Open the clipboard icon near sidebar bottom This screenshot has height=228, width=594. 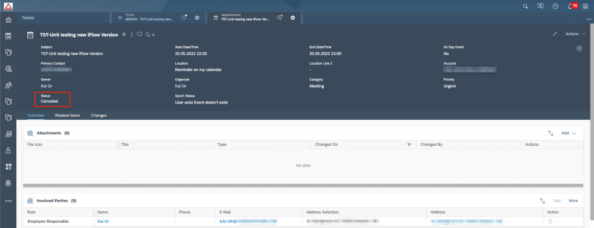(8, 183)
